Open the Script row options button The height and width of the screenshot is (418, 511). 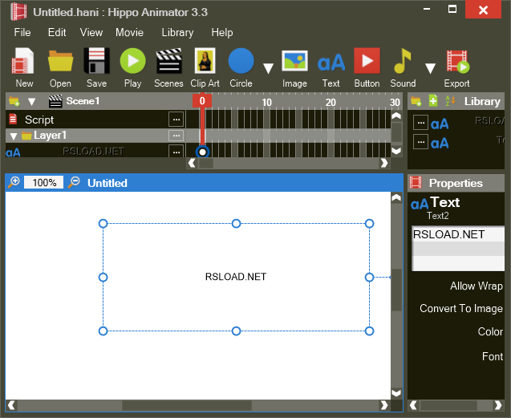(176, 120)
